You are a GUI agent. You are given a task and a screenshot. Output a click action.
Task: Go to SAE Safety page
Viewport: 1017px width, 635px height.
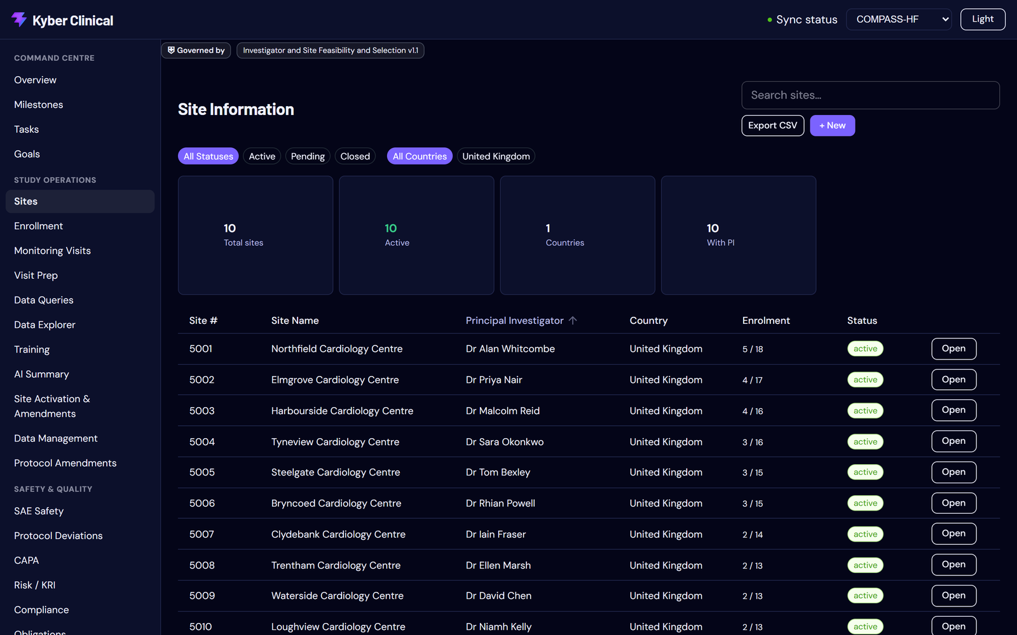pos(80,511)
